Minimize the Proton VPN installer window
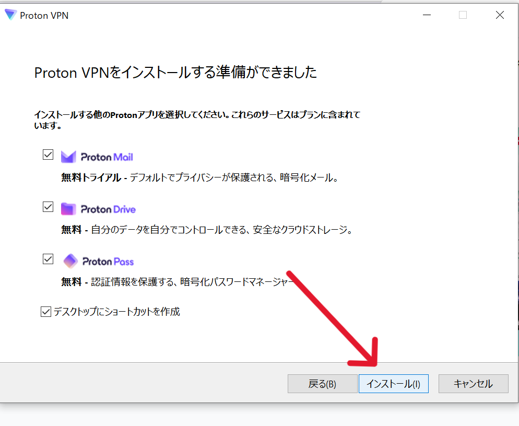The image size is (519, 426). tap(427, 15)
